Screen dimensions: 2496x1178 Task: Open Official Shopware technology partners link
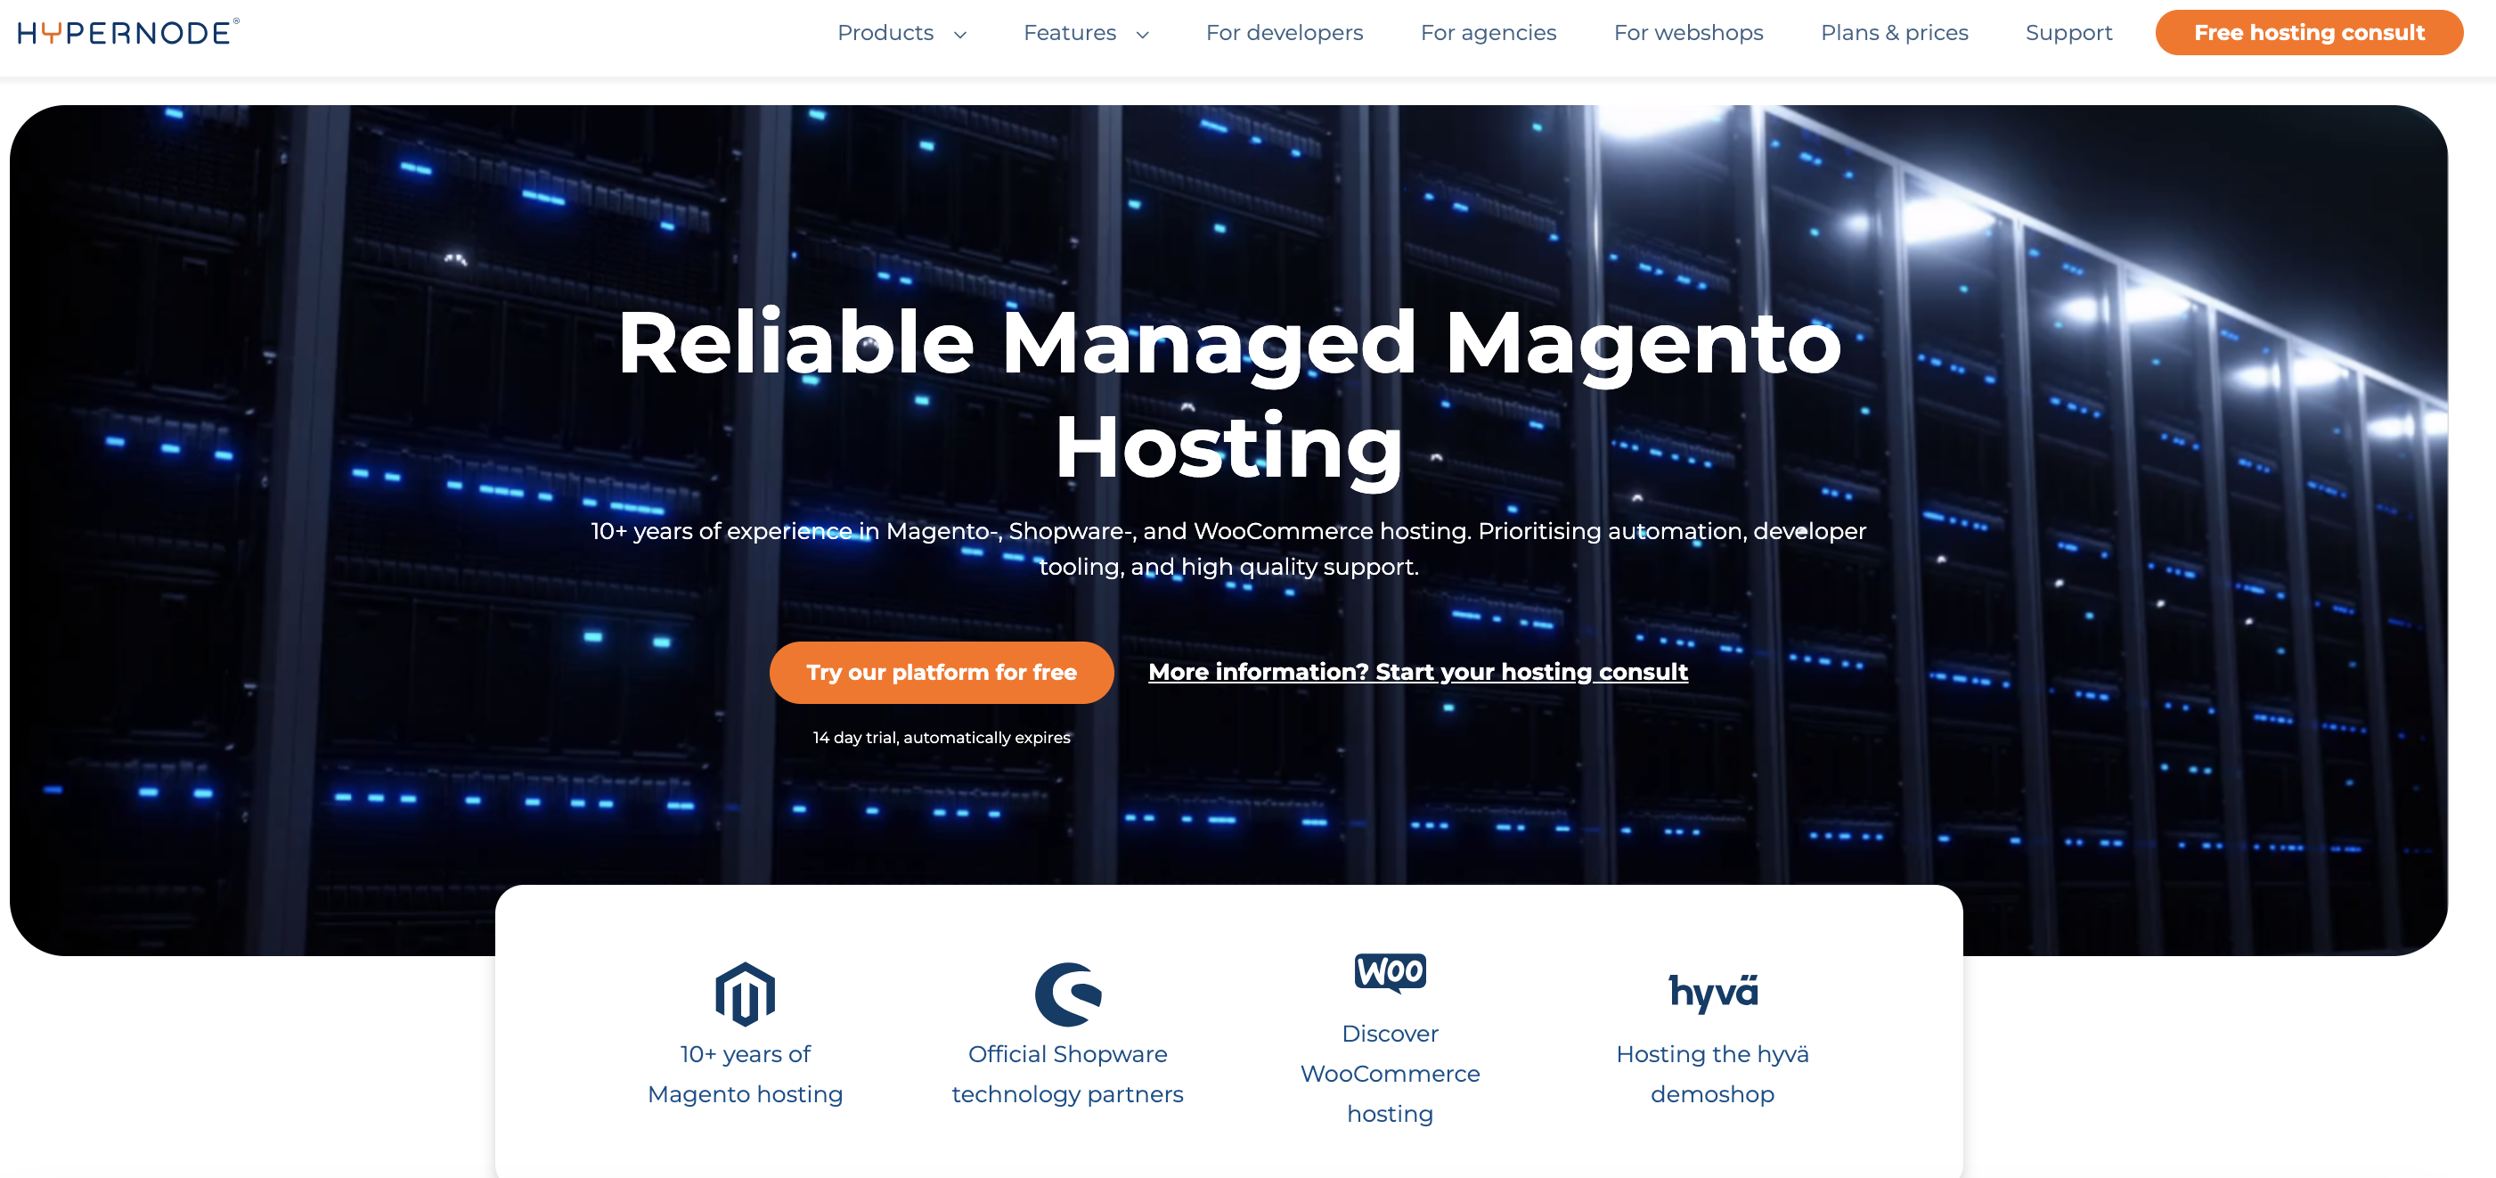coord(1068,1075)
